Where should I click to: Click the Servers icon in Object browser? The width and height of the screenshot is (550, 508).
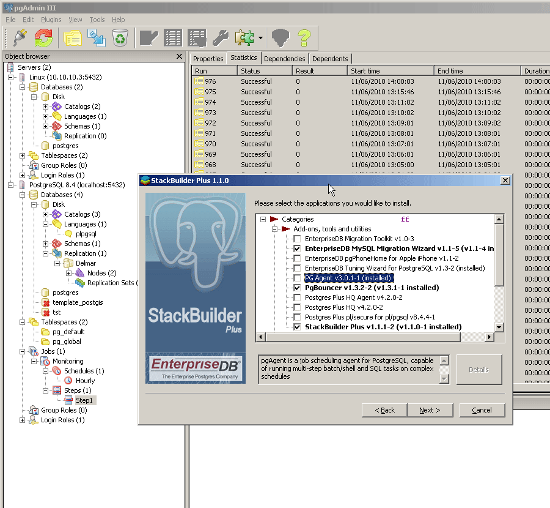click(10, 67)
